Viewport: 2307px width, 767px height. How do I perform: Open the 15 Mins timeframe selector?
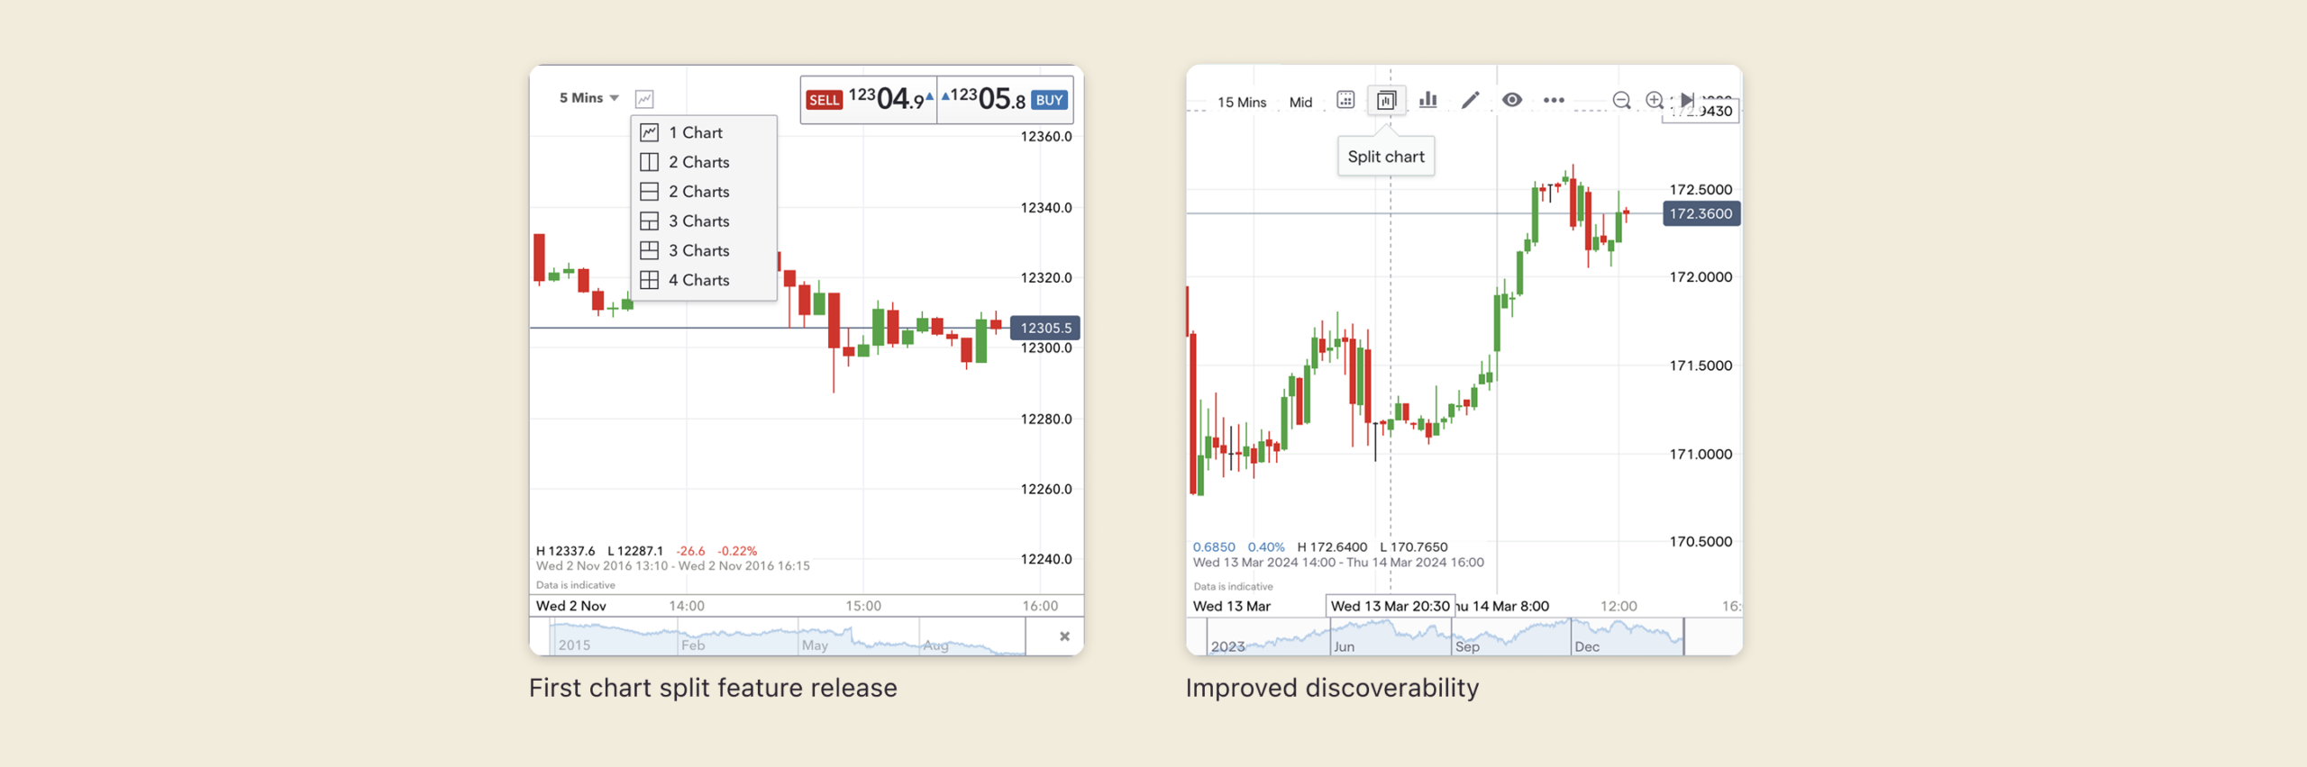point(1242,103)
